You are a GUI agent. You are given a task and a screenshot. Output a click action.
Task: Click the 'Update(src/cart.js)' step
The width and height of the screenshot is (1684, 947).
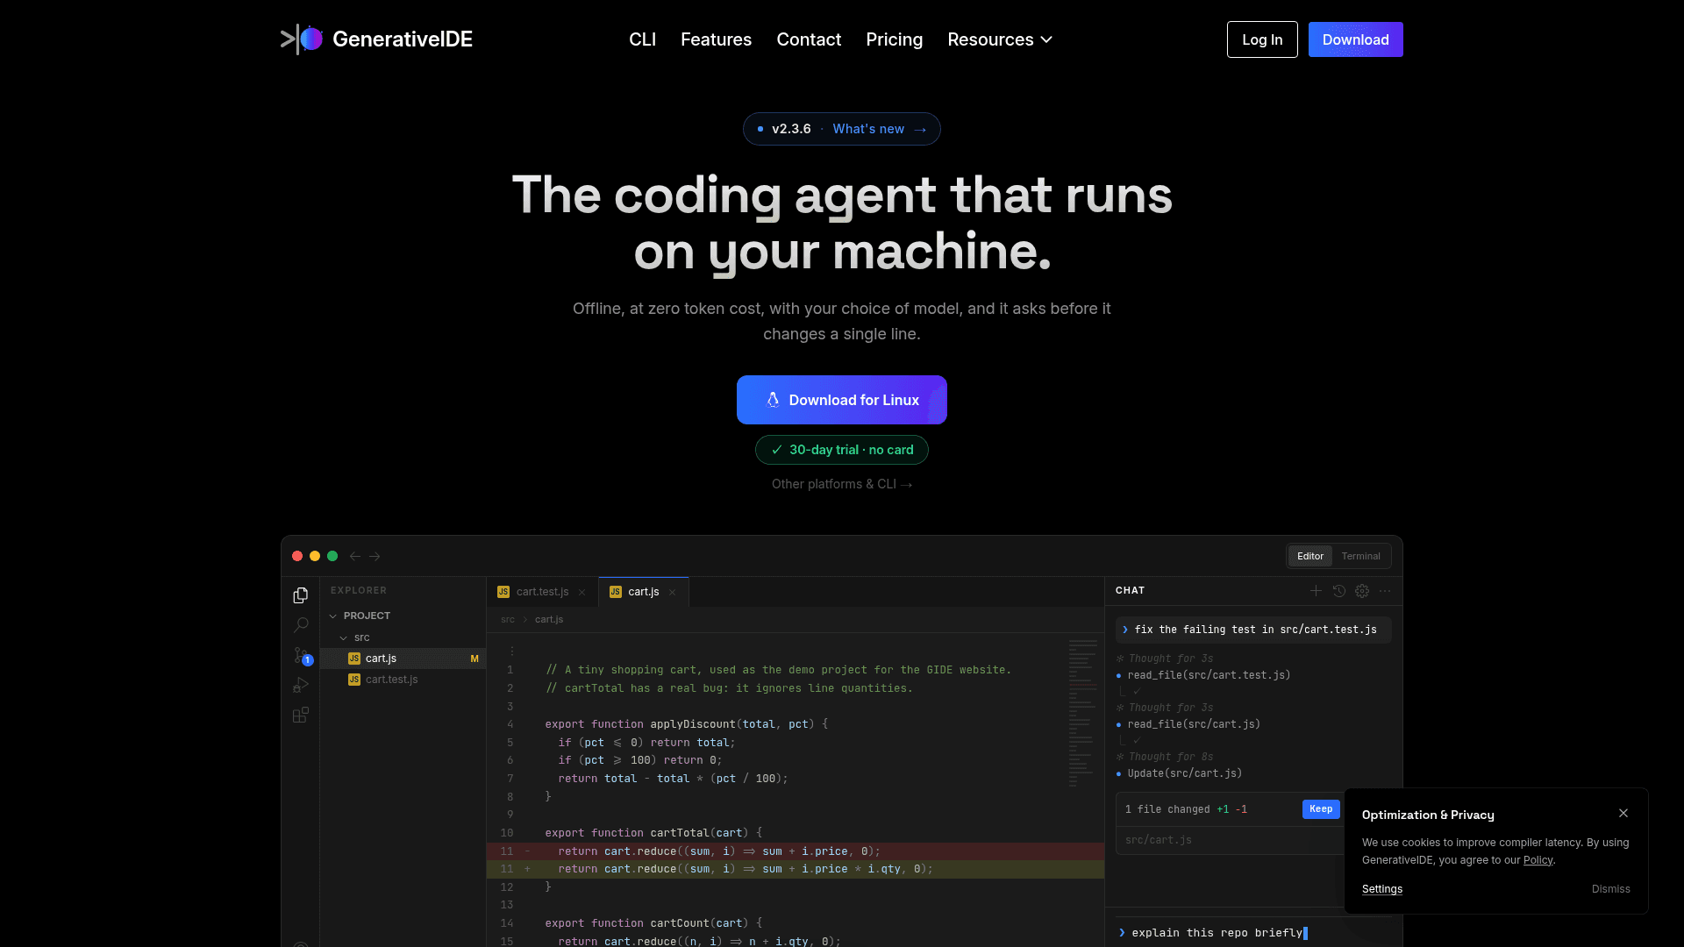click(x=1185, y=773)
